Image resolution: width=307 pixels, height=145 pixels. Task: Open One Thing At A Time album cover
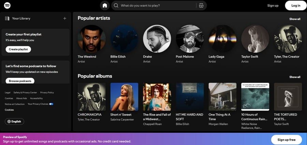point(222,97)
